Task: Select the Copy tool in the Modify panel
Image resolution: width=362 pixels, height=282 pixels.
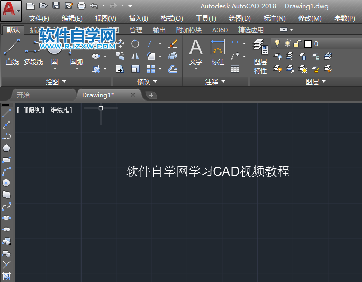Action: tap(120, 56)
